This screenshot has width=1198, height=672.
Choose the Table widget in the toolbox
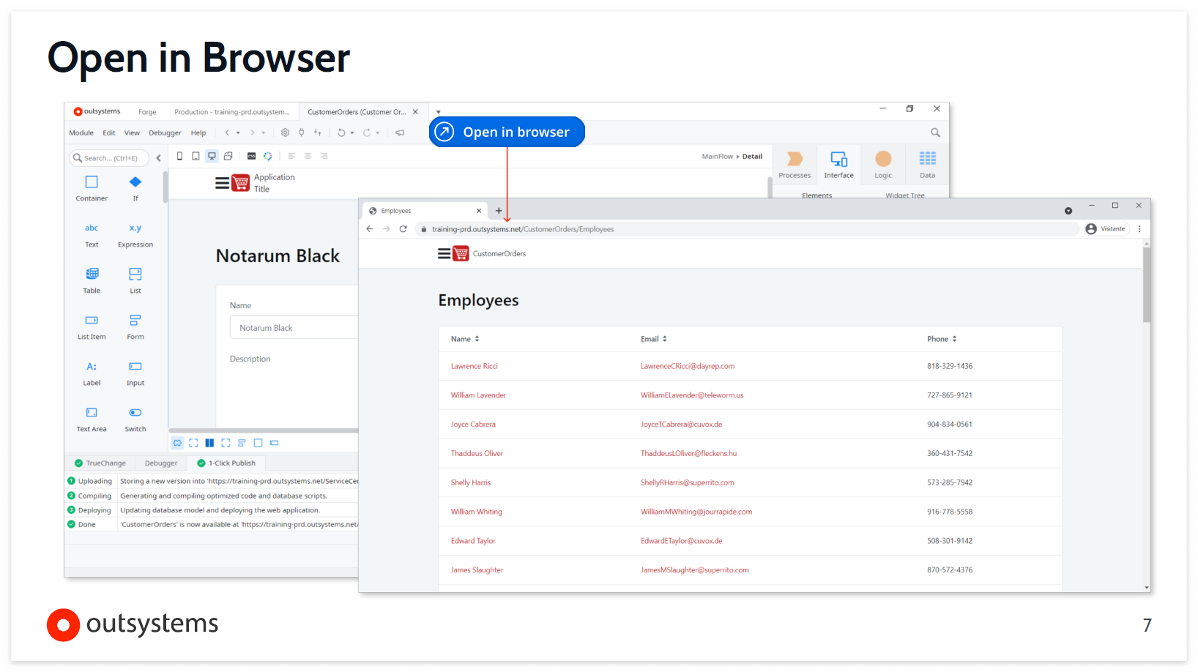92,280
